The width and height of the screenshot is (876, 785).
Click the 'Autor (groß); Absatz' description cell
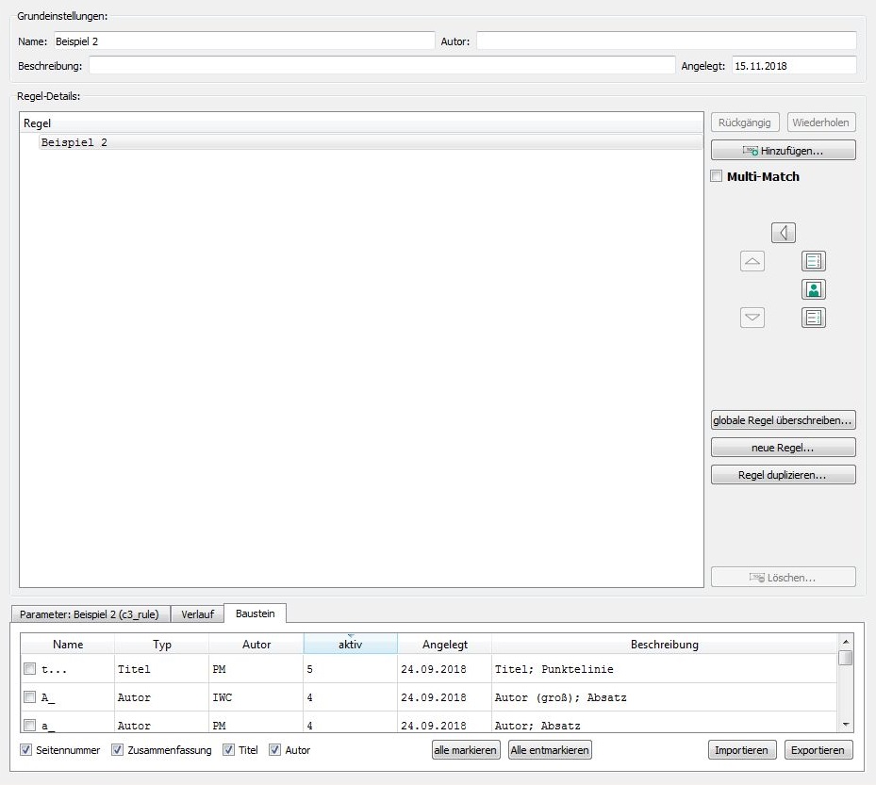664,696
